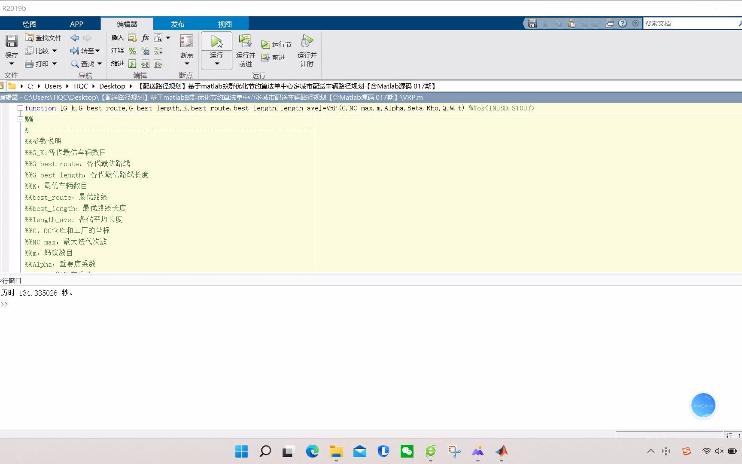Click the wrap comments icon
The image size is (742, 464).
[158, 51]
